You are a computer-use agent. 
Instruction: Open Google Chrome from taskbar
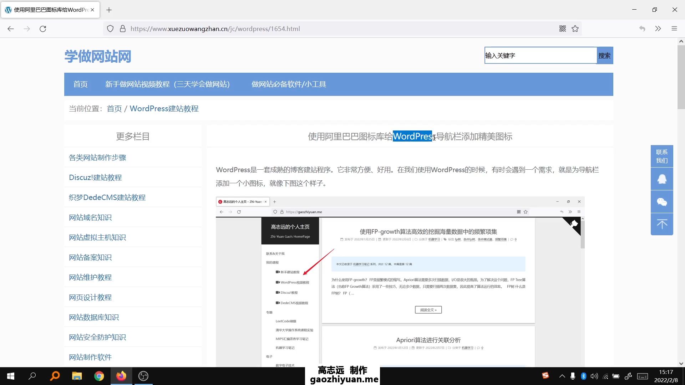coord(99,376)
